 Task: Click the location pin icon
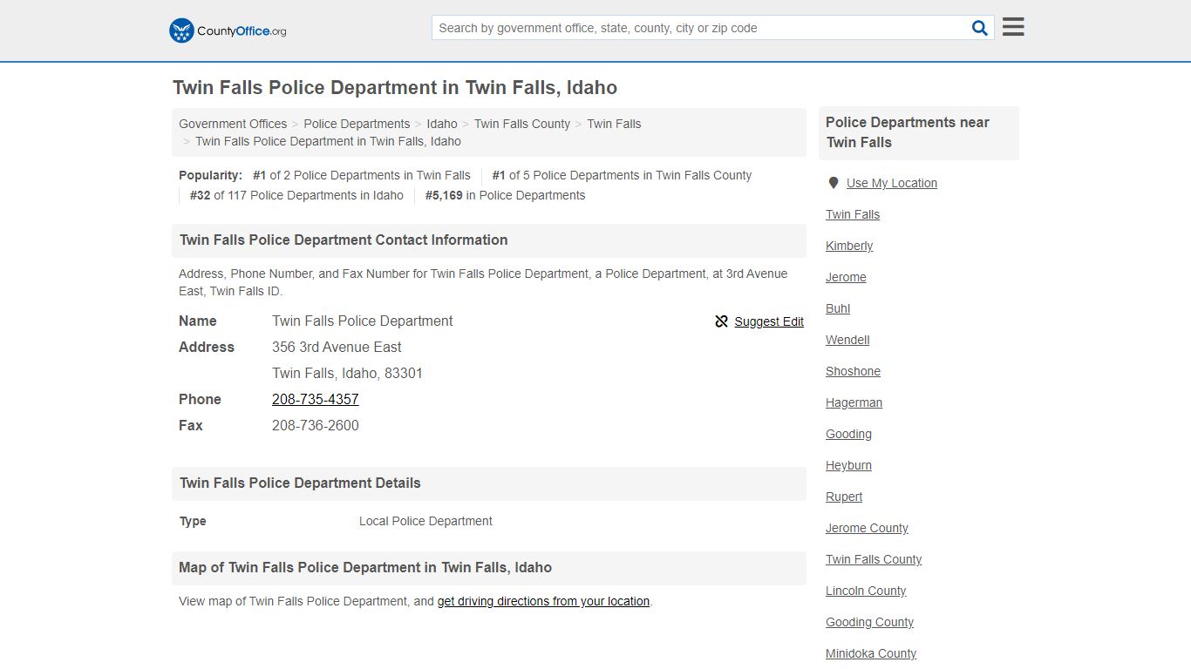(x=834, y=183)
